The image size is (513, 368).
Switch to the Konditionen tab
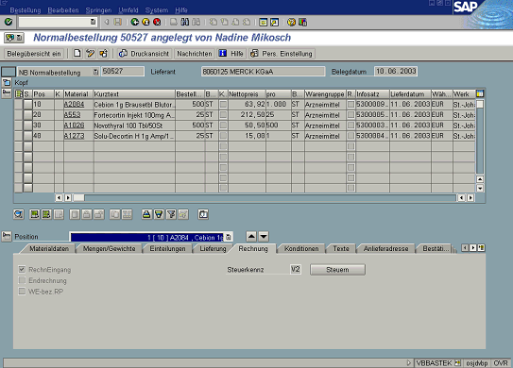[x=301, y=249]
